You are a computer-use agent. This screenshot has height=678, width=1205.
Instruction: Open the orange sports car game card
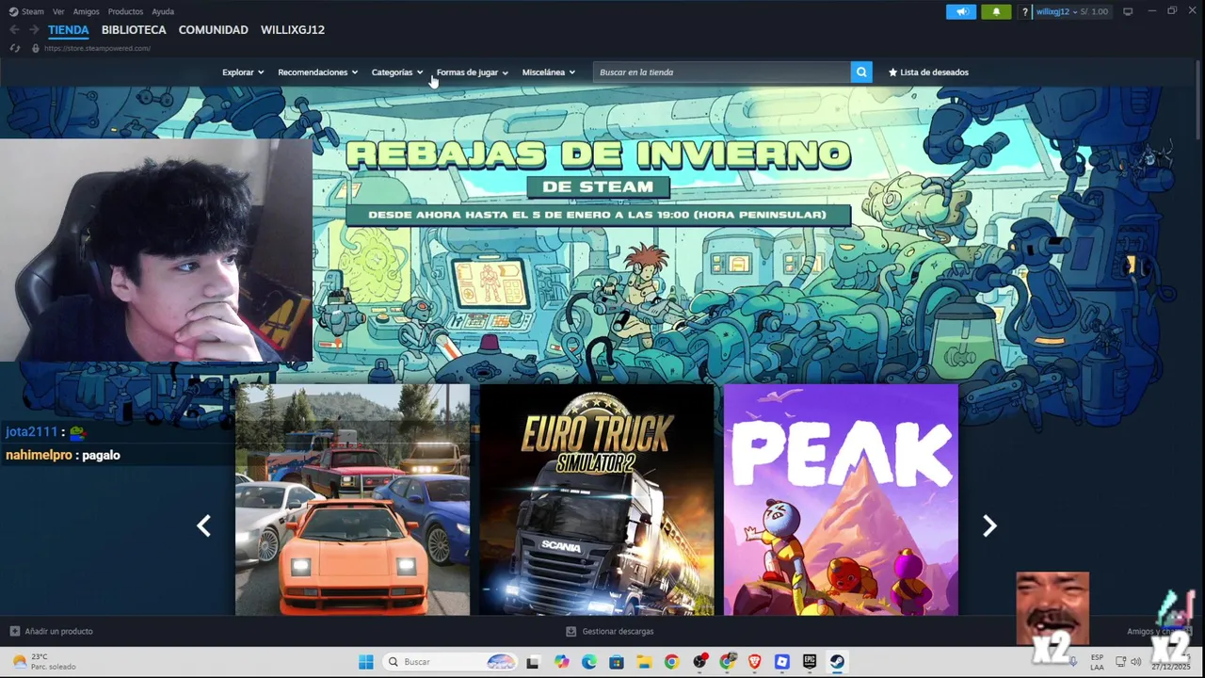[352, 499]
